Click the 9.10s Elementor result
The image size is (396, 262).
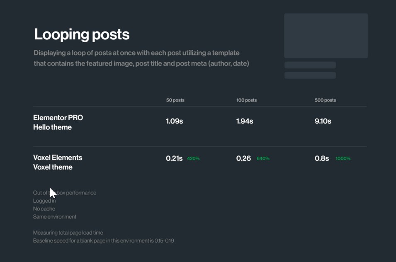pyautogui.click(x=323, y=121)
